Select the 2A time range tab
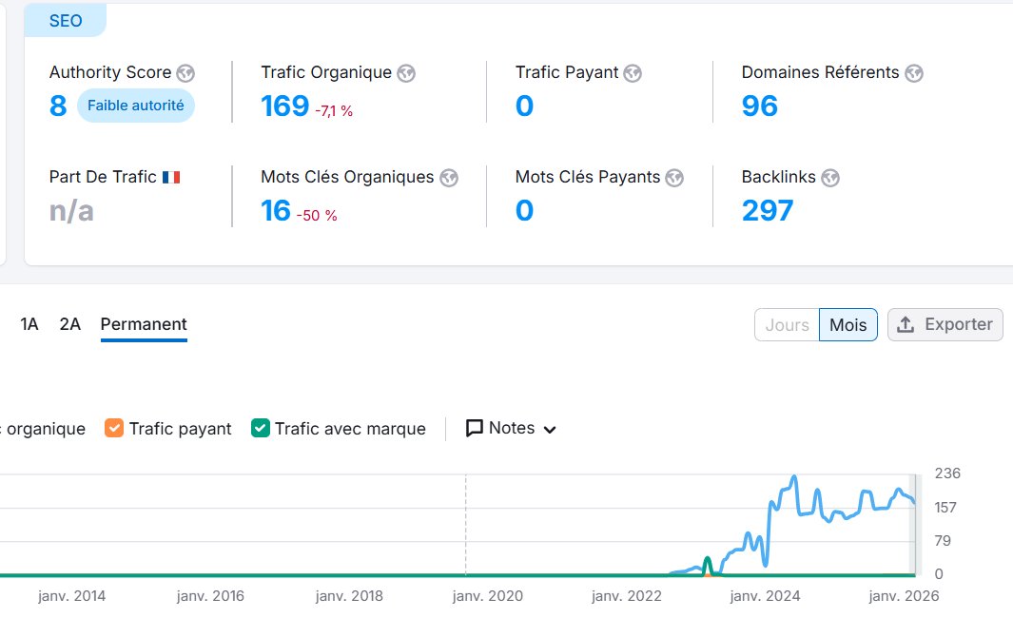The height and width of the screenshot is (618, 1013). click(x=69, y=324)
